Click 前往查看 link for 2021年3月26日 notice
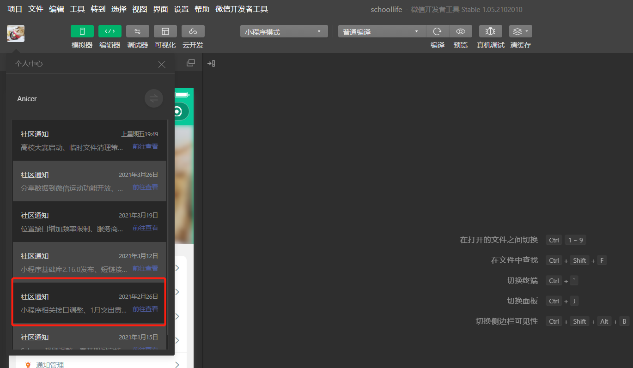Screen dimensions: 633x368 [145, 187]
